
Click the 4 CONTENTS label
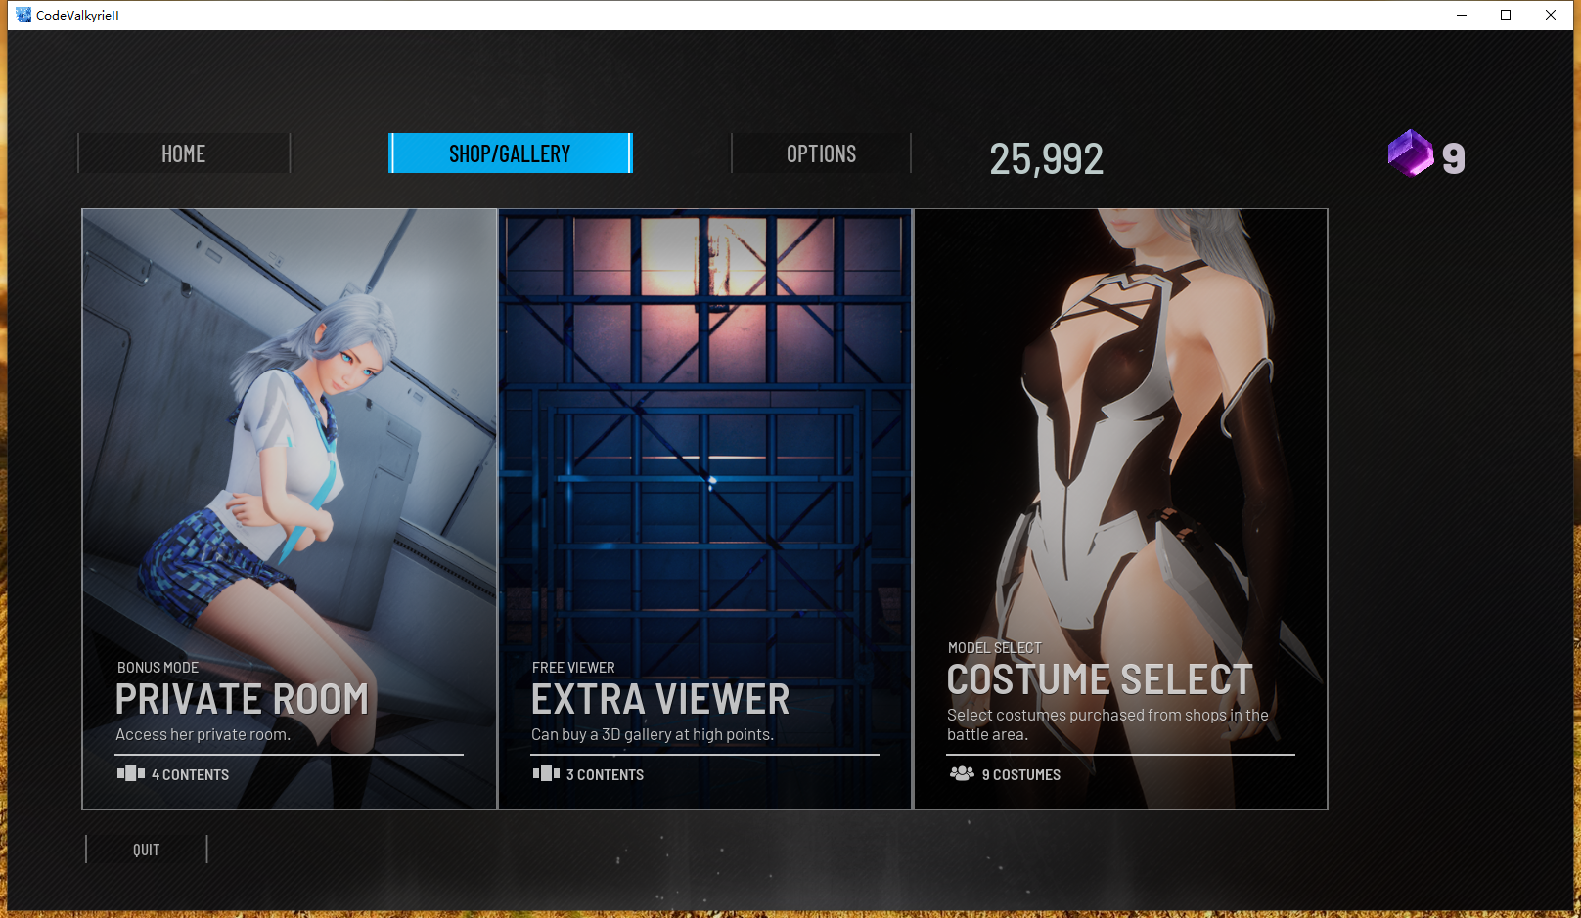pyautogui.click(x=191, y=774)
